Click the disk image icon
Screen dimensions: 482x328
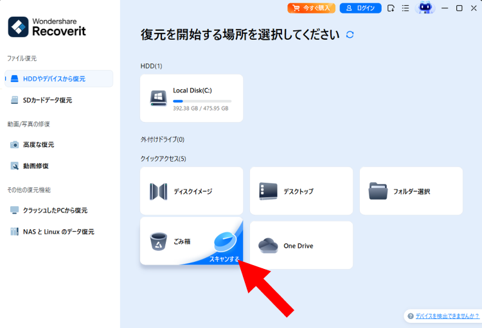[158, 191]
